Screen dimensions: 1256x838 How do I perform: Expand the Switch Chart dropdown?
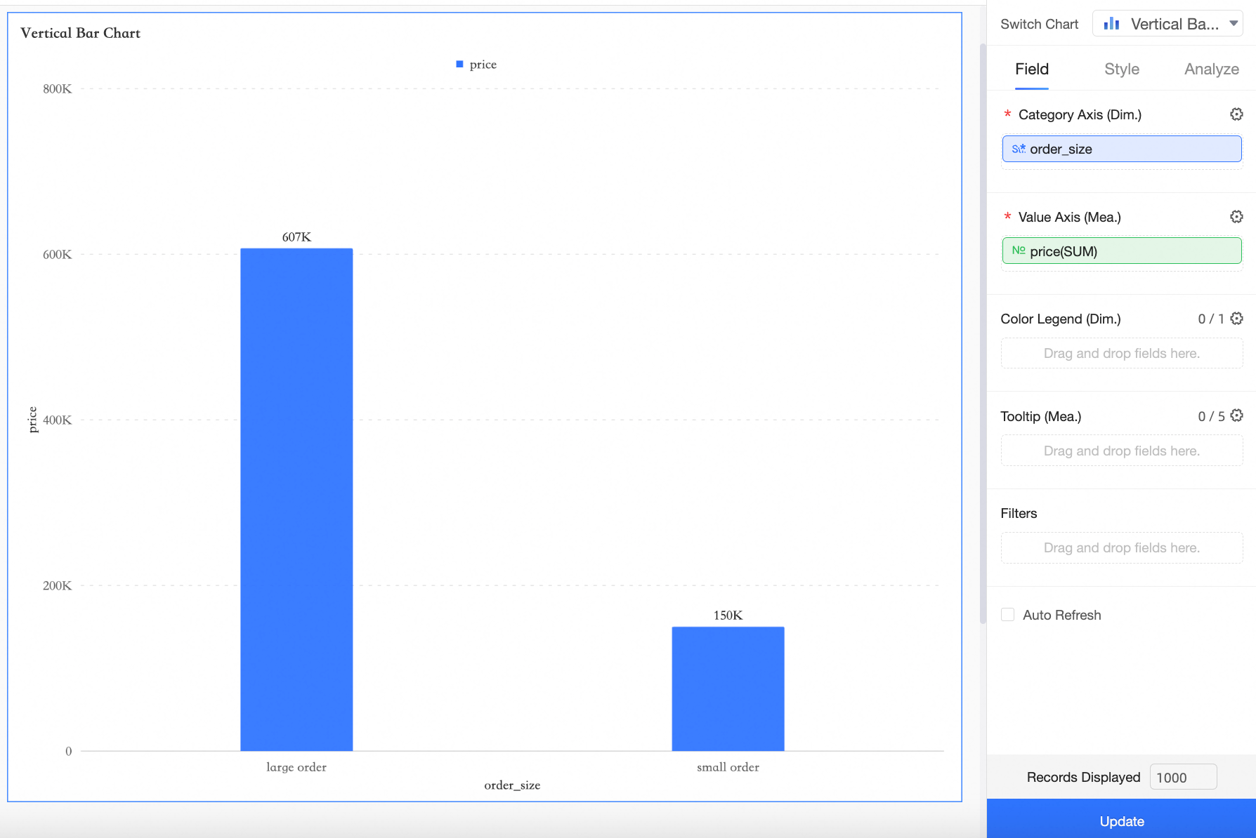coord(1167,24)
